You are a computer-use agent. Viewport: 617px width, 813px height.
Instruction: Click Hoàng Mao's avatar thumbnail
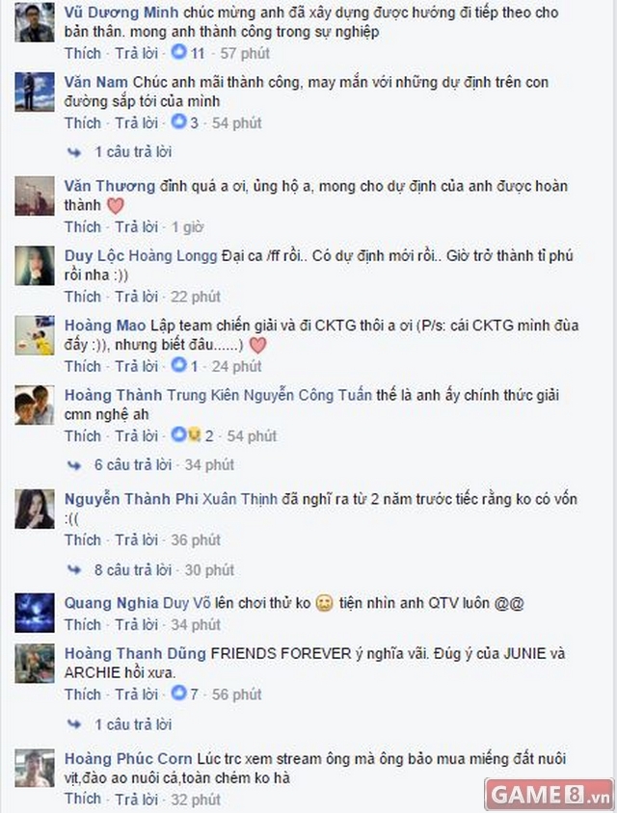point(35,335)
